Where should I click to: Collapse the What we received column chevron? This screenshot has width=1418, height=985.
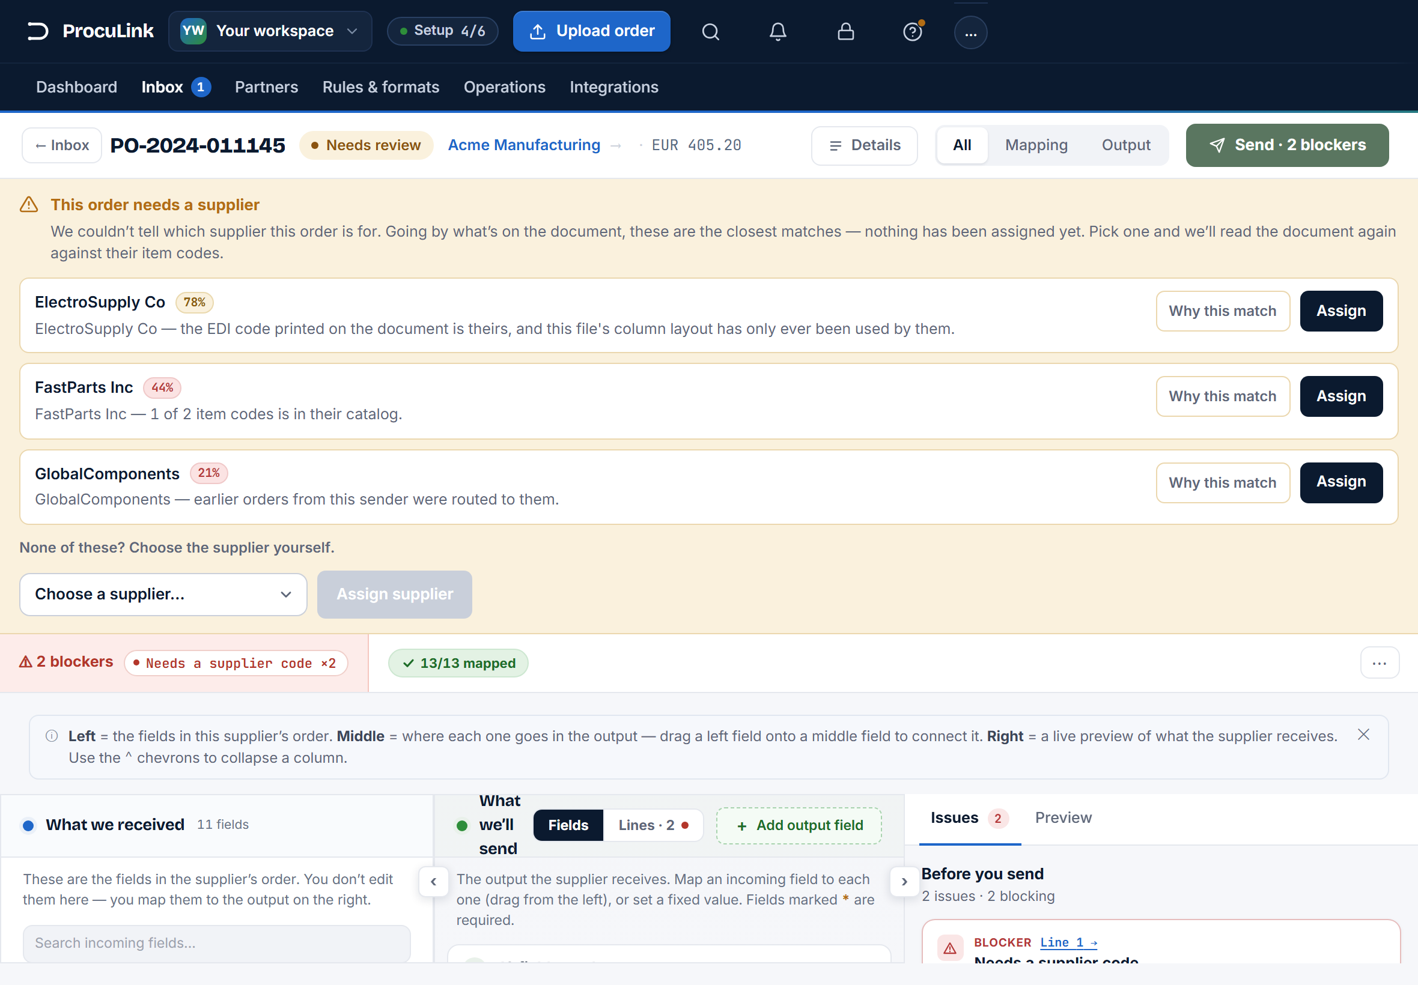click(x=433, y=882)
